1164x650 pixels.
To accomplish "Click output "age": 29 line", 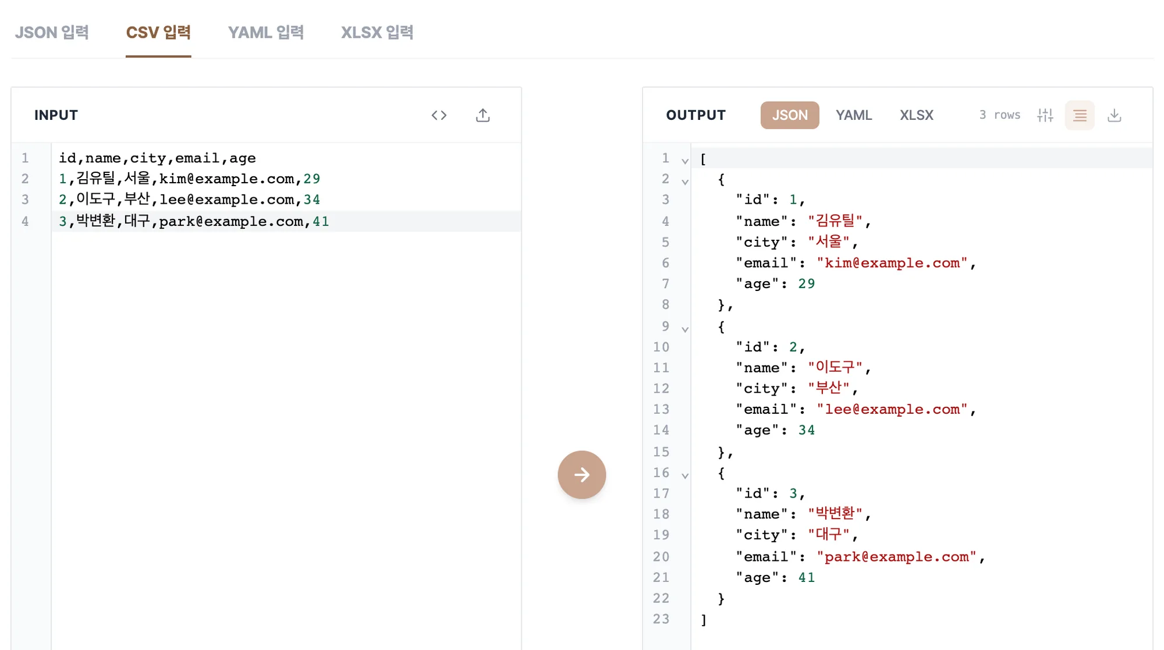I will tap(775, 284).
